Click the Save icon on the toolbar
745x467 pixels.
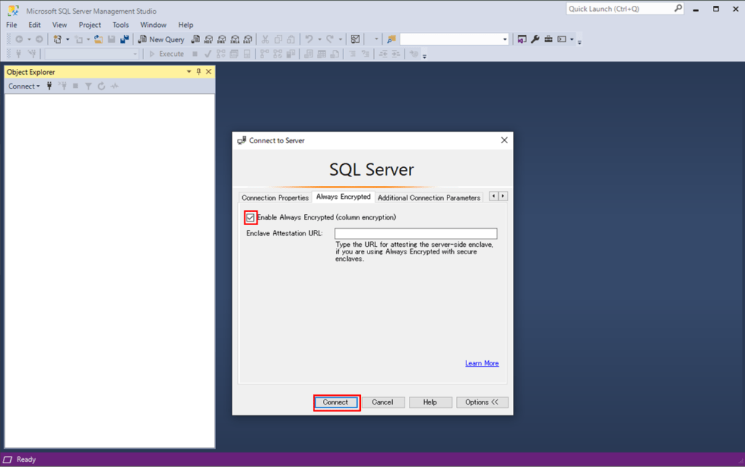pyautogui.click(x=111, y=38)
